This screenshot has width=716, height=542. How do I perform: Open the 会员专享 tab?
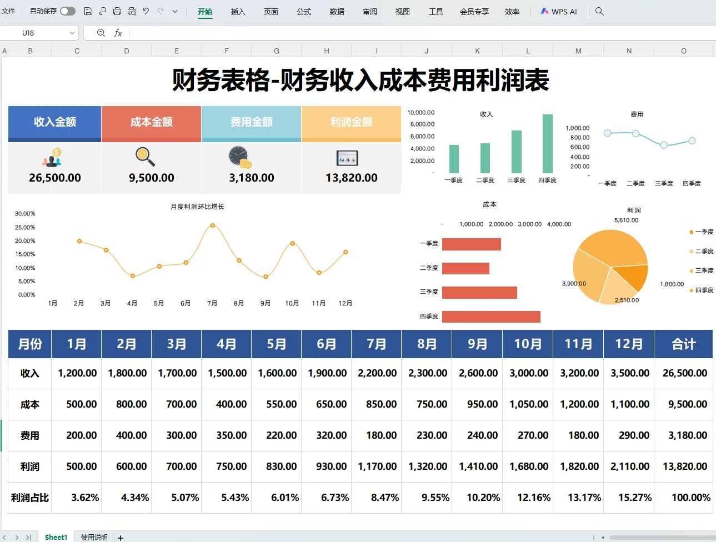[474, 12]
